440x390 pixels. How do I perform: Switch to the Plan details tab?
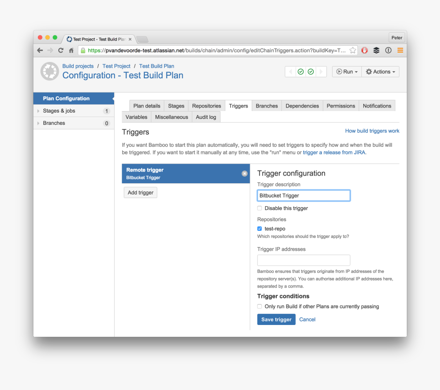click(x=147, y=106)
